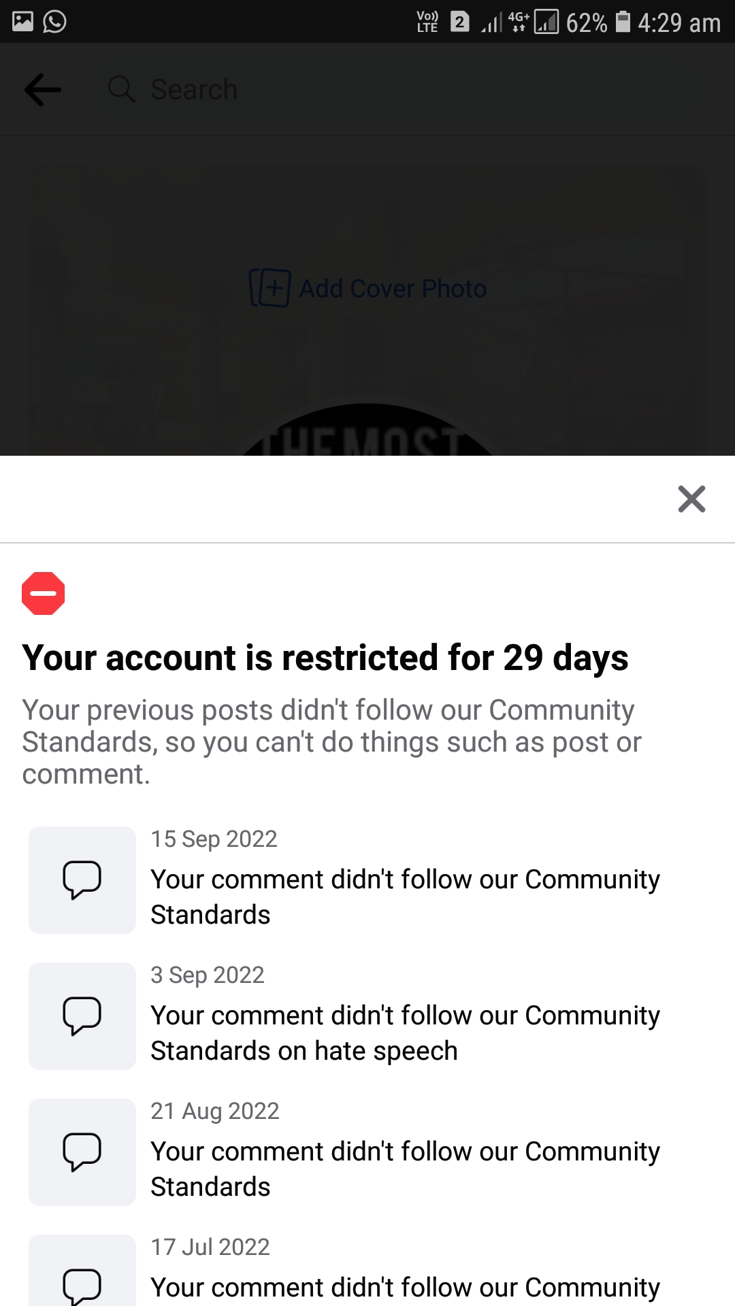735x1306 pixels.
Task: Tap the profile picture thumbnail
Action: (x=367, y=432)
